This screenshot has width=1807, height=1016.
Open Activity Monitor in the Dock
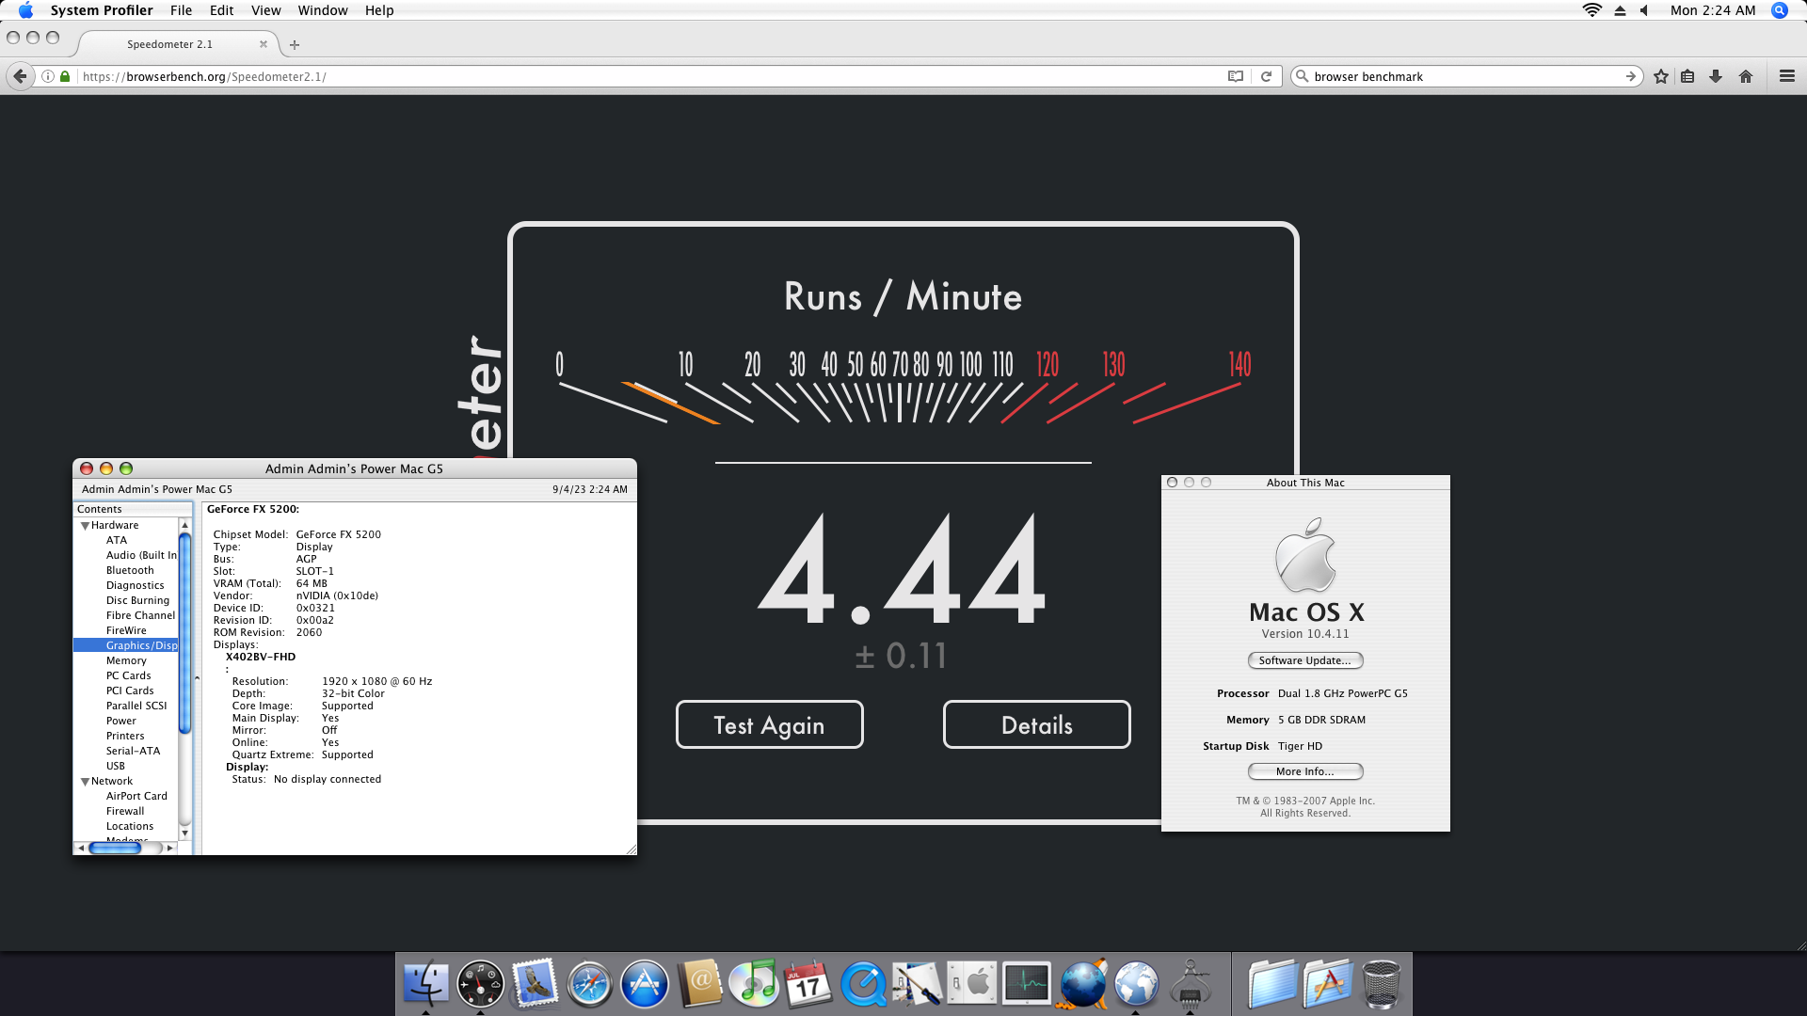[x=1026, y=984]
